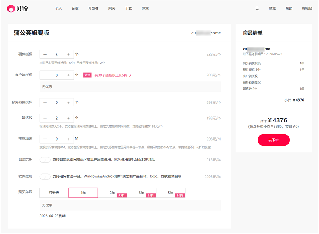Select the 1年 purchase term
This screenshot has height=234, width=319.
pos(83,193)
